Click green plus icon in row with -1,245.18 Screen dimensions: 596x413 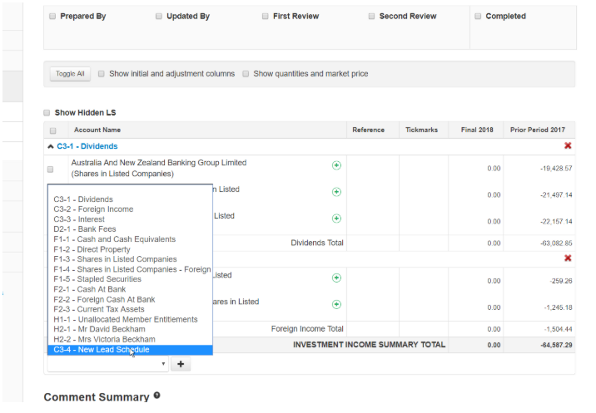pos(336,305)
